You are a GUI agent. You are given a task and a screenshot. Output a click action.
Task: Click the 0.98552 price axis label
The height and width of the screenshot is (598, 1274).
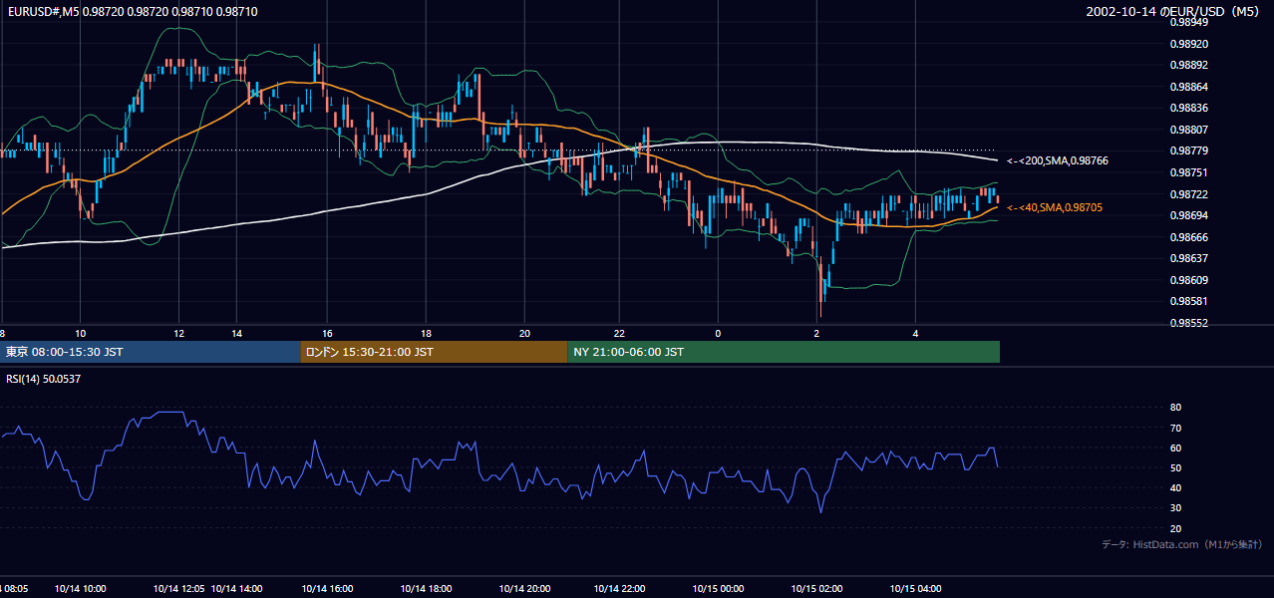(1188, 323)
